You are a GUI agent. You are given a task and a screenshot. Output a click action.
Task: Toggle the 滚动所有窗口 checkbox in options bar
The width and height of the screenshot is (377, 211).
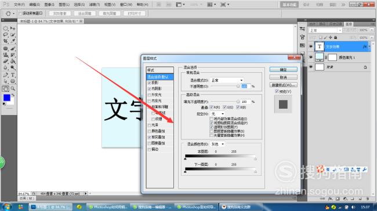point(20,13)
